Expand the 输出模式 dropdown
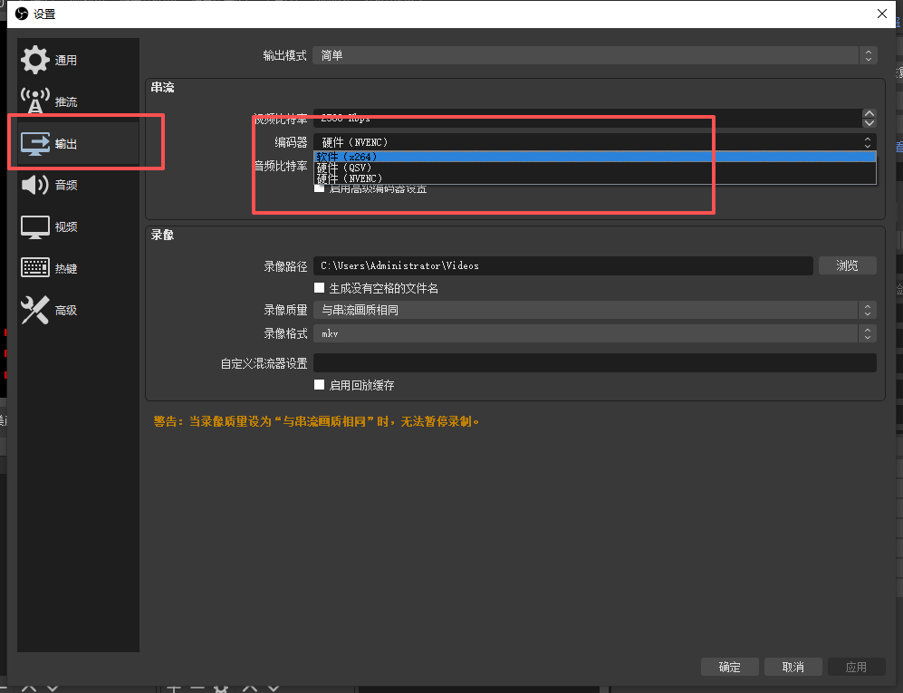 pyautogui.click(x=594, y=55)
